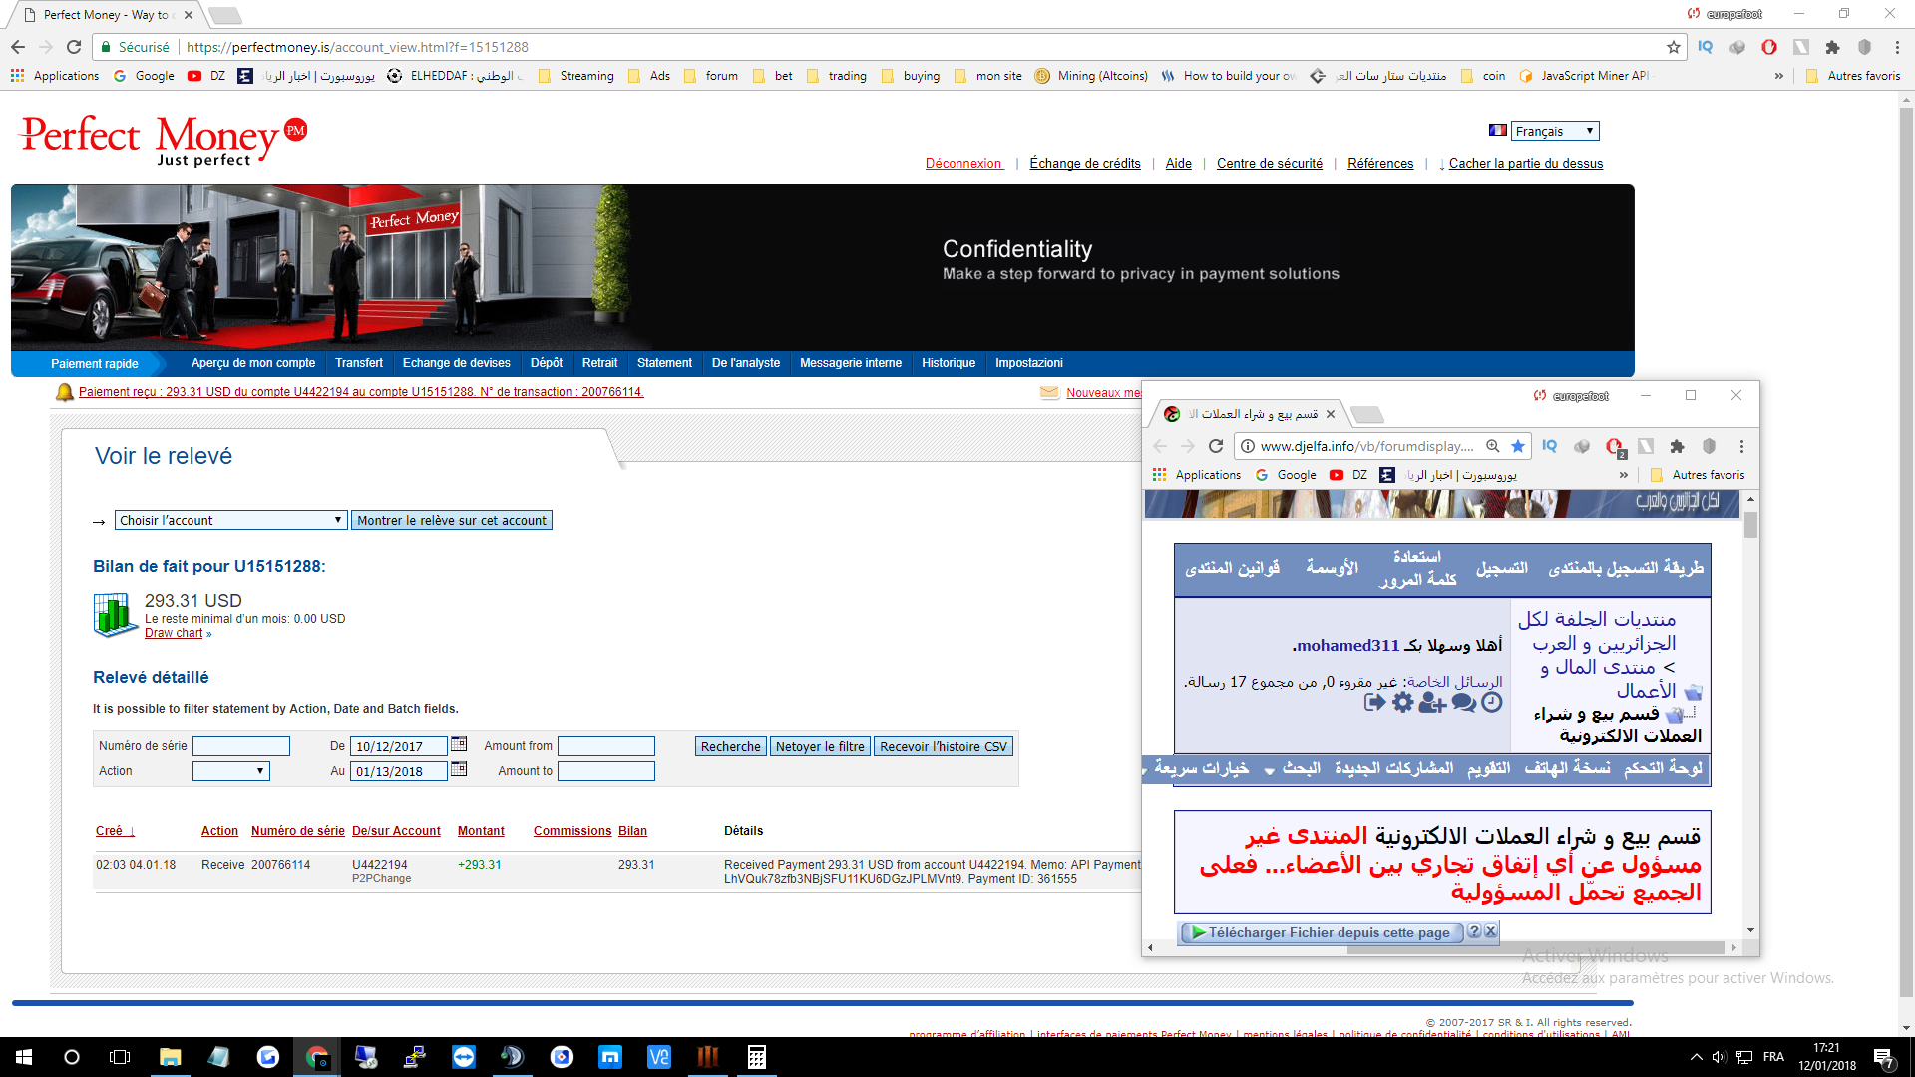Expand hidden bookmarks in main window
The image size is (1915, 1077).
(x=1779, y=76)
